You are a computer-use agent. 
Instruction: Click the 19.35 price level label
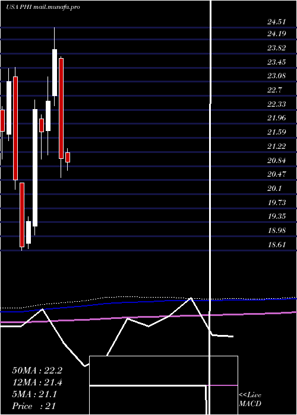pyautogui.click(x=276, y=216)
